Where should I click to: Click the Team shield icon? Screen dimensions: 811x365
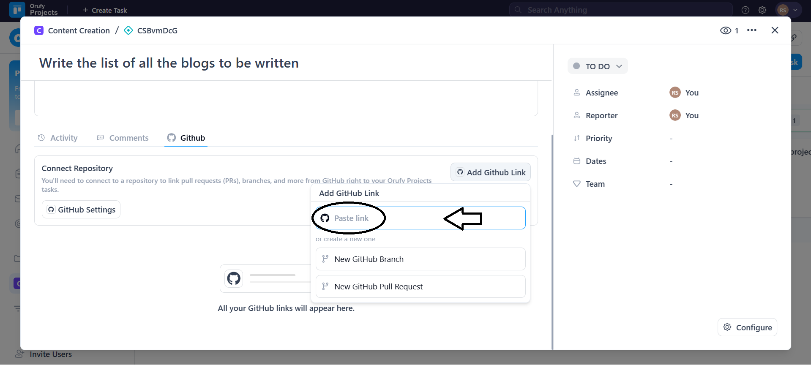coord(576,184)
